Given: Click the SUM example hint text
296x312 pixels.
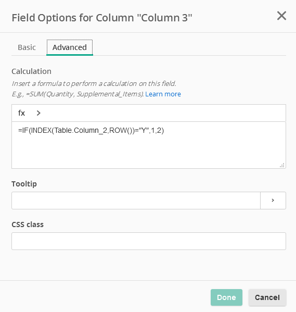Looking at the screenshot, I should coord(78,94).
